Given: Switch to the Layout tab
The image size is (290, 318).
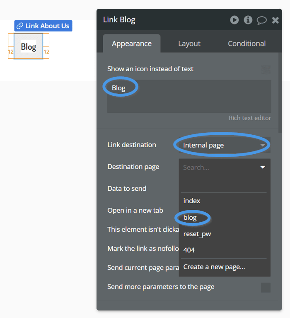Looking at the screenshot, I should (189, 44).
